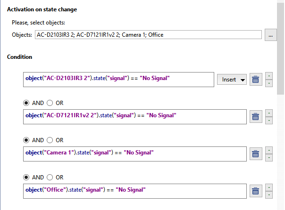Move AC-D2103IR3 2 condition down
The image size is (285, 210).
(269, 83)
